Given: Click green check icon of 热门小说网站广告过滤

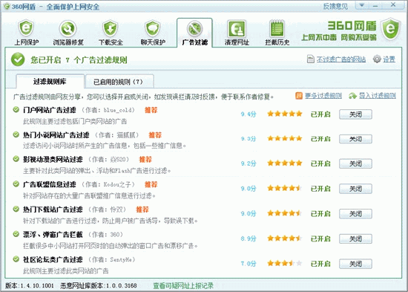Looking at the screenshot, I should coord(16,134).
